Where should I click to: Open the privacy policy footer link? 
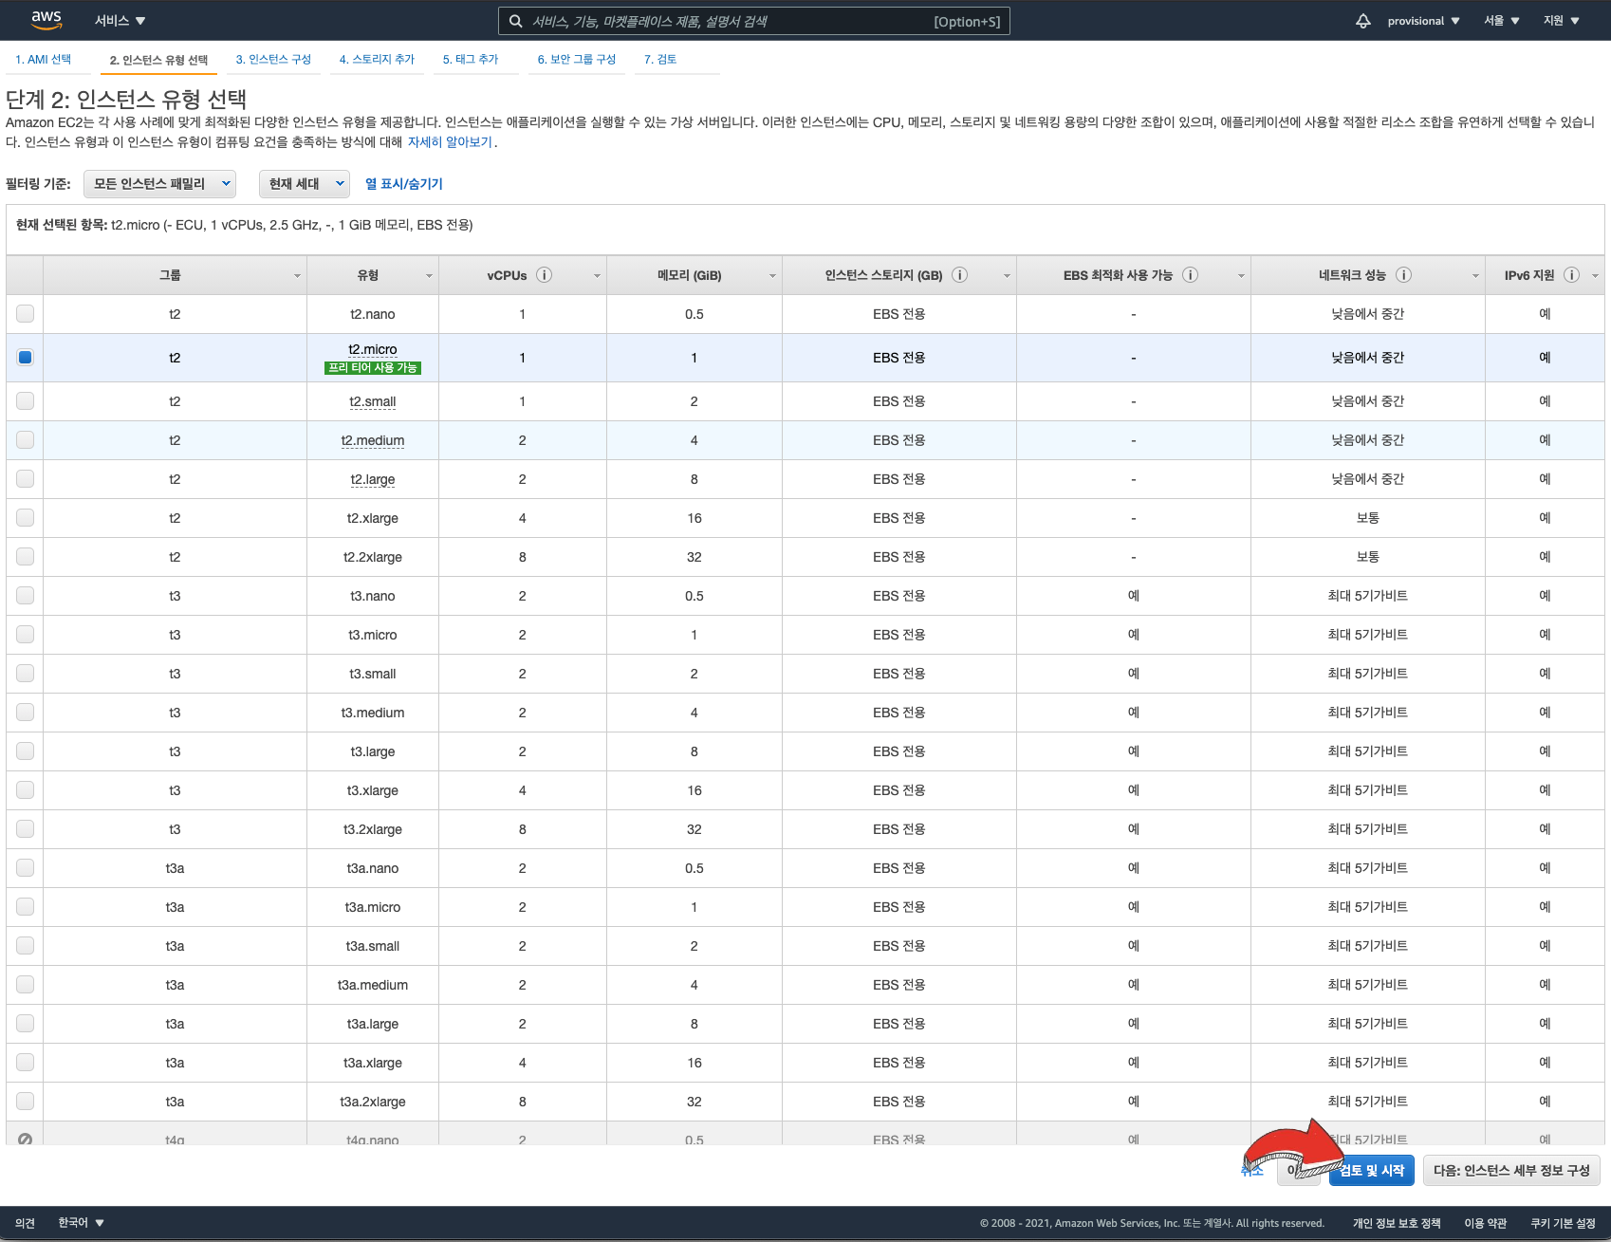pos(1397,1223)
